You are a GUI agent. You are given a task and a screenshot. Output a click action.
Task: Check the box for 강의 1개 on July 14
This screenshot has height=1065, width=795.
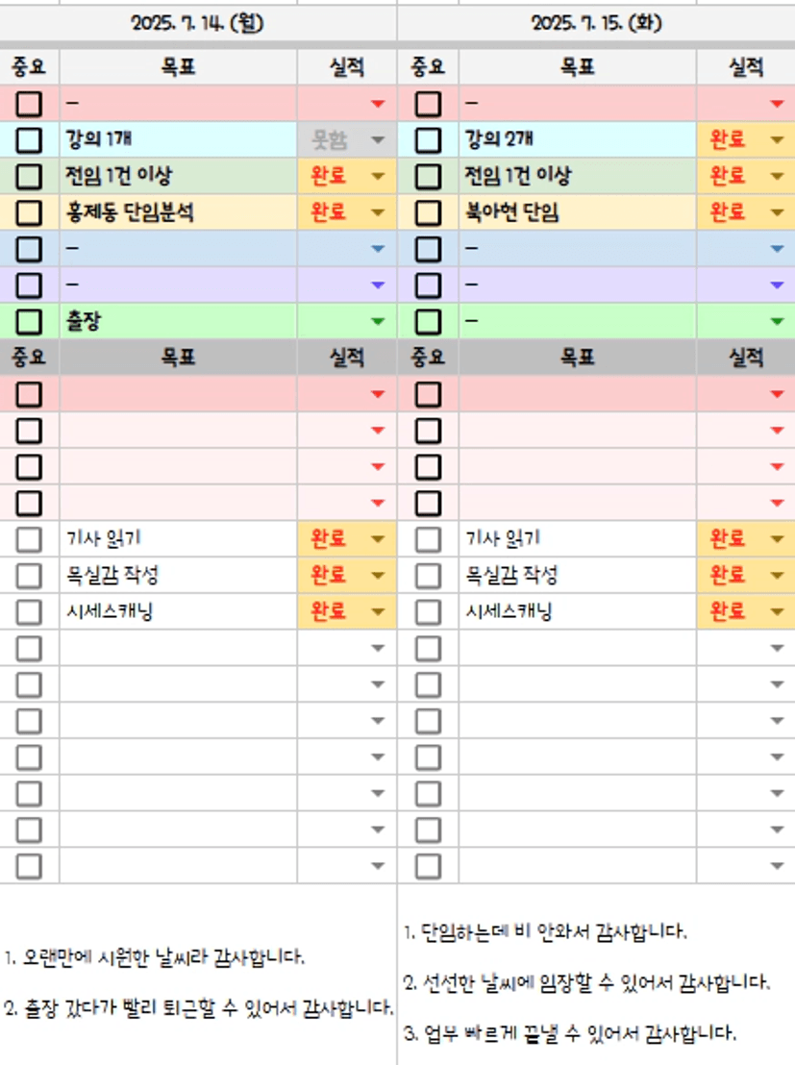[x=29, y=140]
